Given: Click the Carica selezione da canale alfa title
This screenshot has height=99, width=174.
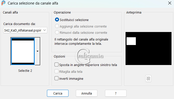Looking at the screenshot, I should (x=33, y=3).
